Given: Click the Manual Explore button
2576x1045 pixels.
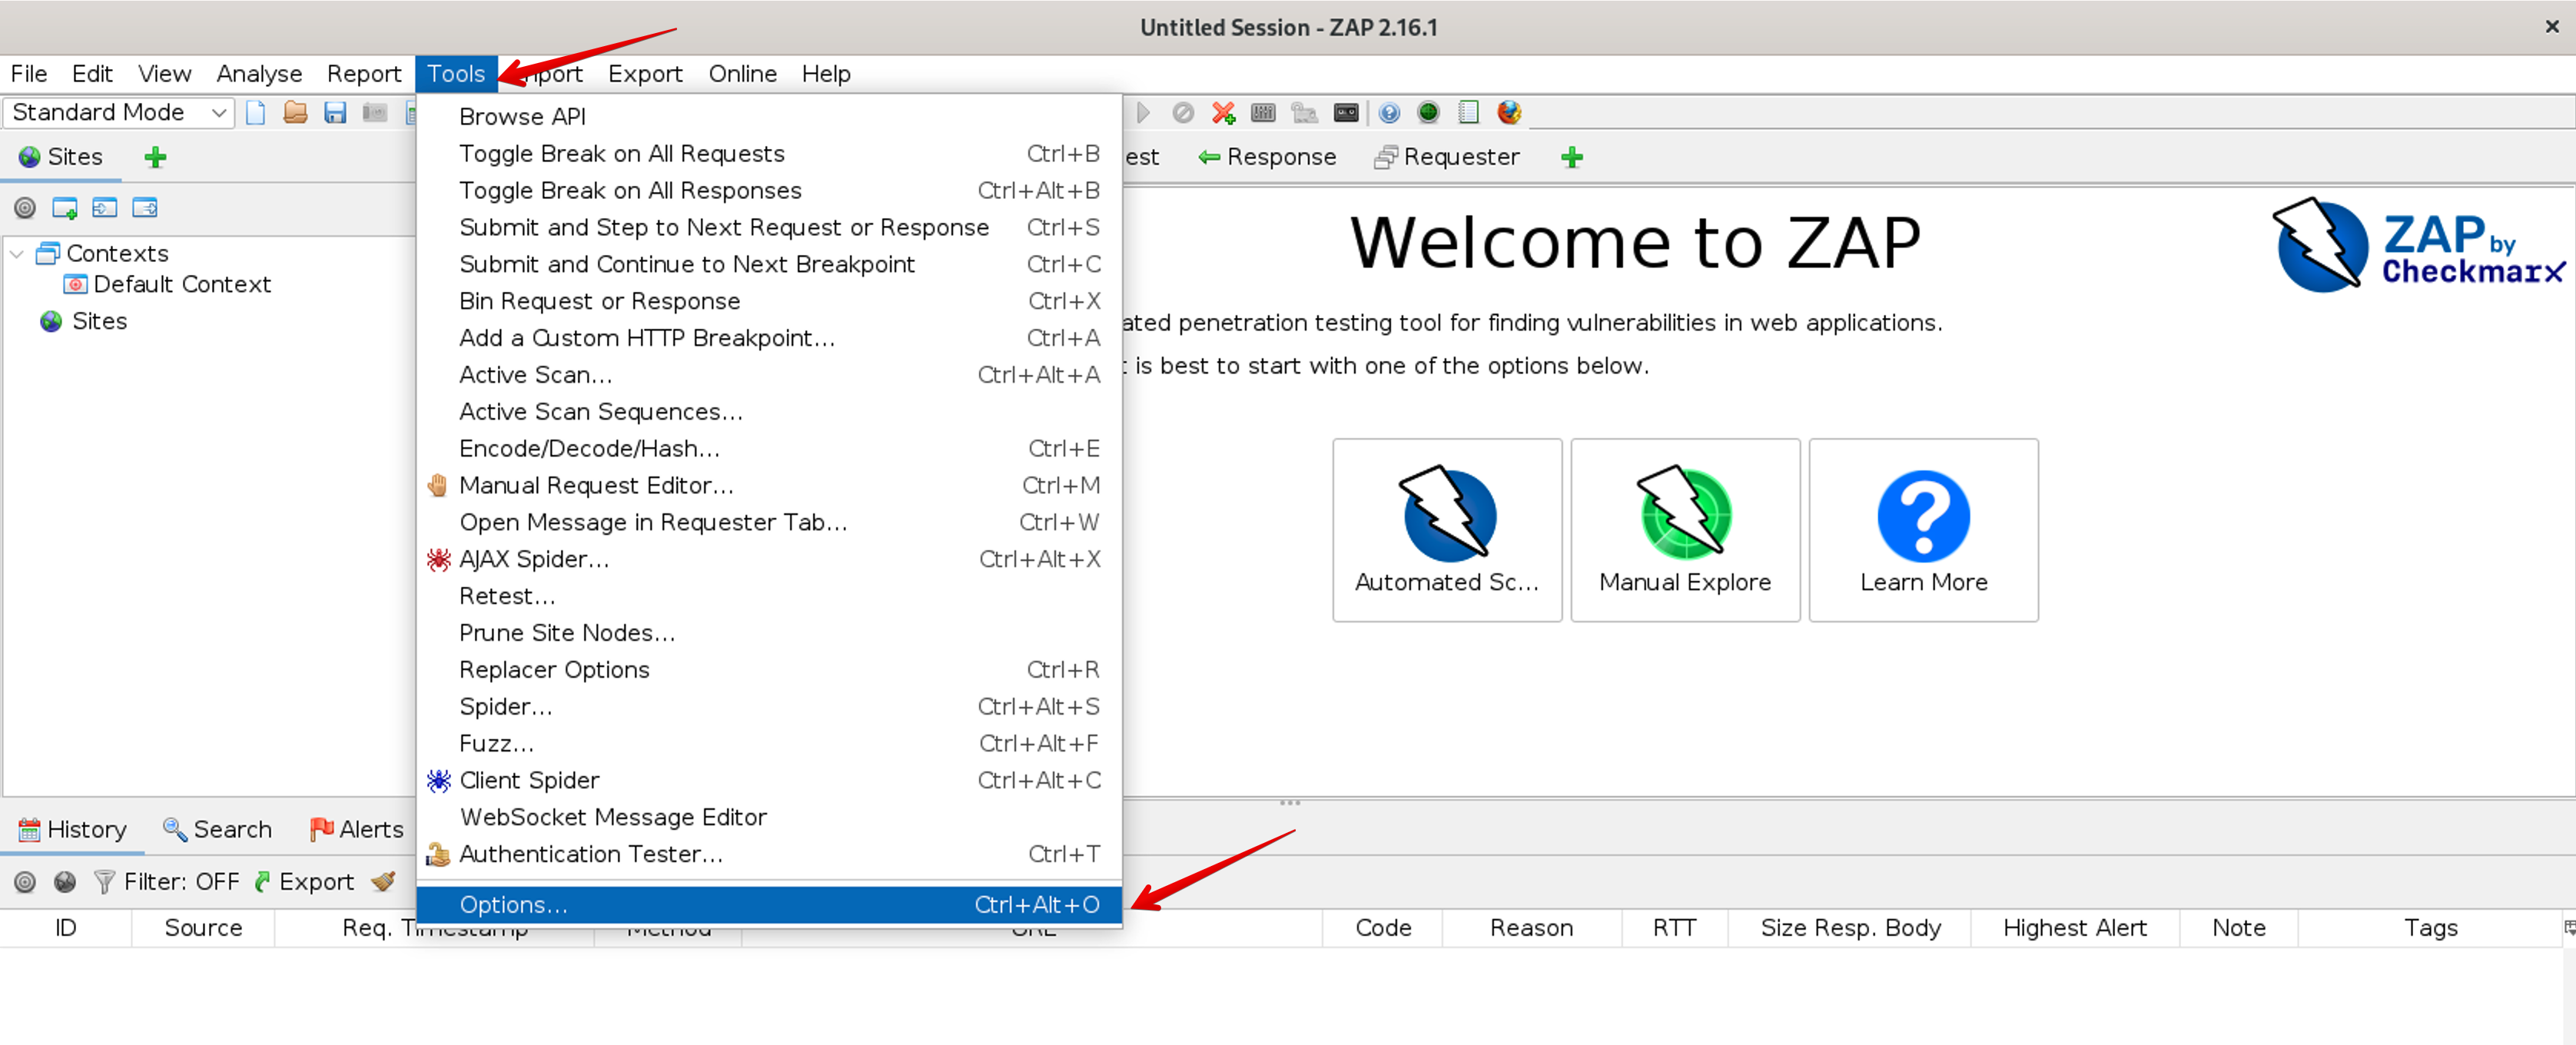Looking at the screenshot, I should [x=1684, y=530].
